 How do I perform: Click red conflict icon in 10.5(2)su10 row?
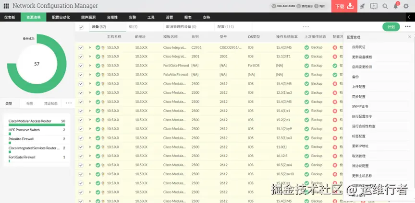tap(335, 174)
